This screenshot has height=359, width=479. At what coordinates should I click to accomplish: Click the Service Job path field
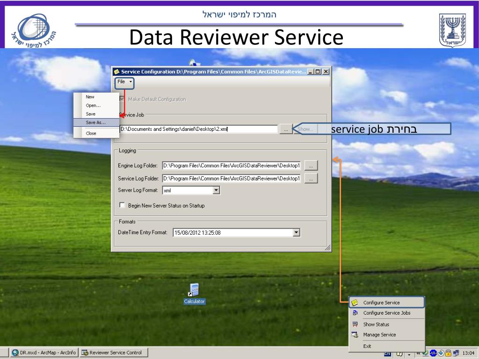tap(198, 129)
